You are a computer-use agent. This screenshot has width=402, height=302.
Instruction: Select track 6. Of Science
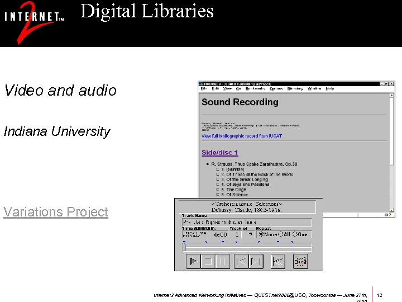[x=234, y=195]
